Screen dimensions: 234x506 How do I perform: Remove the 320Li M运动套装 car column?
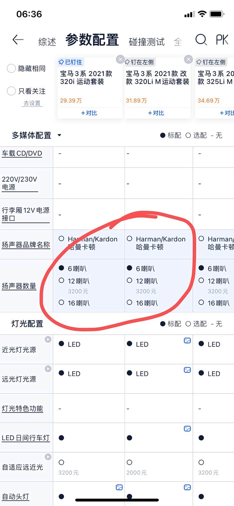pos(189,59)
